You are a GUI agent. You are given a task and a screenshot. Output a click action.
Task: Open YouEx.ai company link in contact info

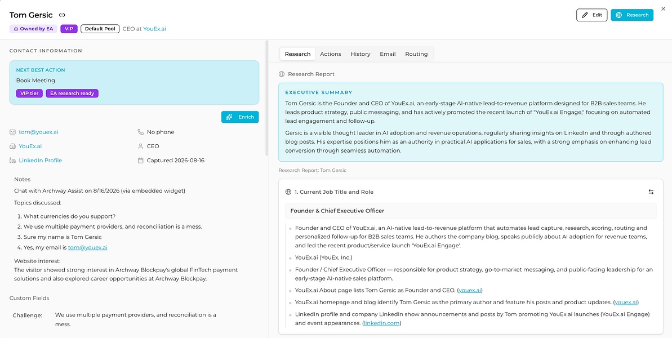click(x=30, y=146)
